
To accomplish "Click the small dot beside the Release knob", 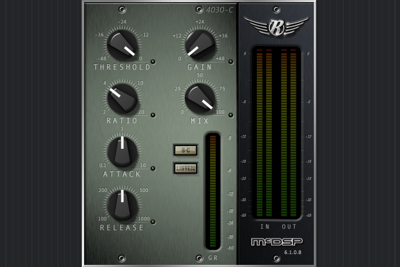I will (153, 222).
